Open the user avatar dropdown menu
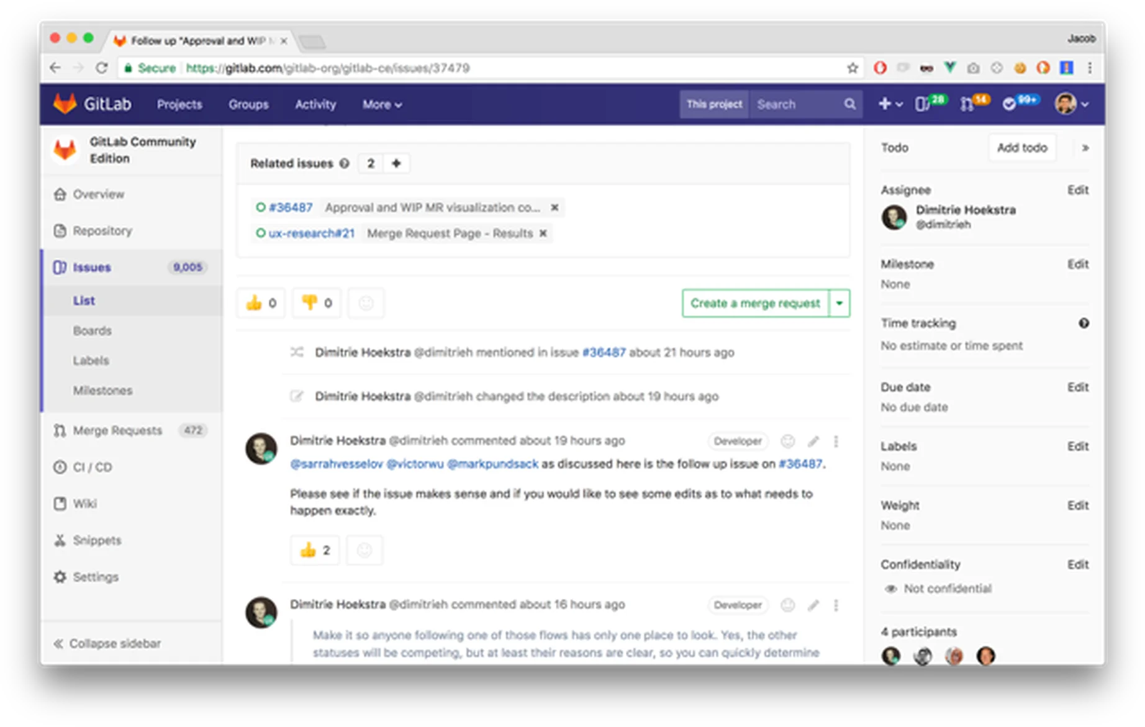Image resolution: width=1145 pixels, height=727 pixels. pyautogui.click(x=1069, y=104)
